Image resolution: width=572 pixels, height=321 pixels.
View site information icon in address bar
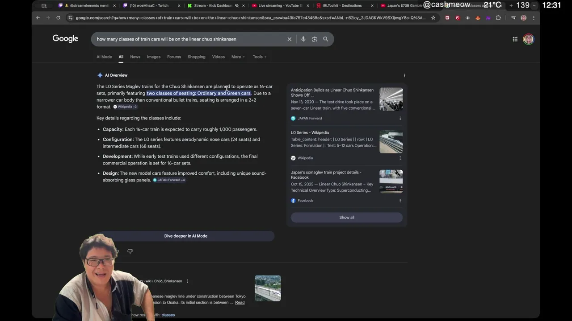tap(70, 18)
